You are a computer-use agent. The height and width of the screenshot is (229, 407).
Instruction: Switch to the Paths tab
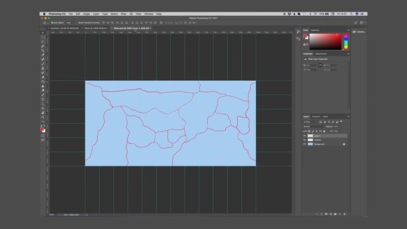[326, 116]
